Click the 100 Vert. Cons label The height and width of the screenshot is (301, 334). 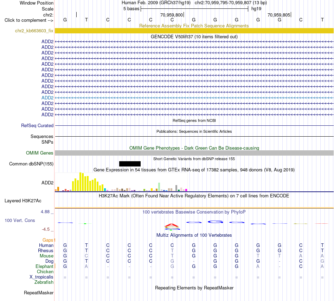20,220
